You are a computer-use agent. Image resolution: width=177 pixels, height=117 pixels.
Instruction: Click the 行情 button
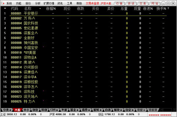point(119,4)
